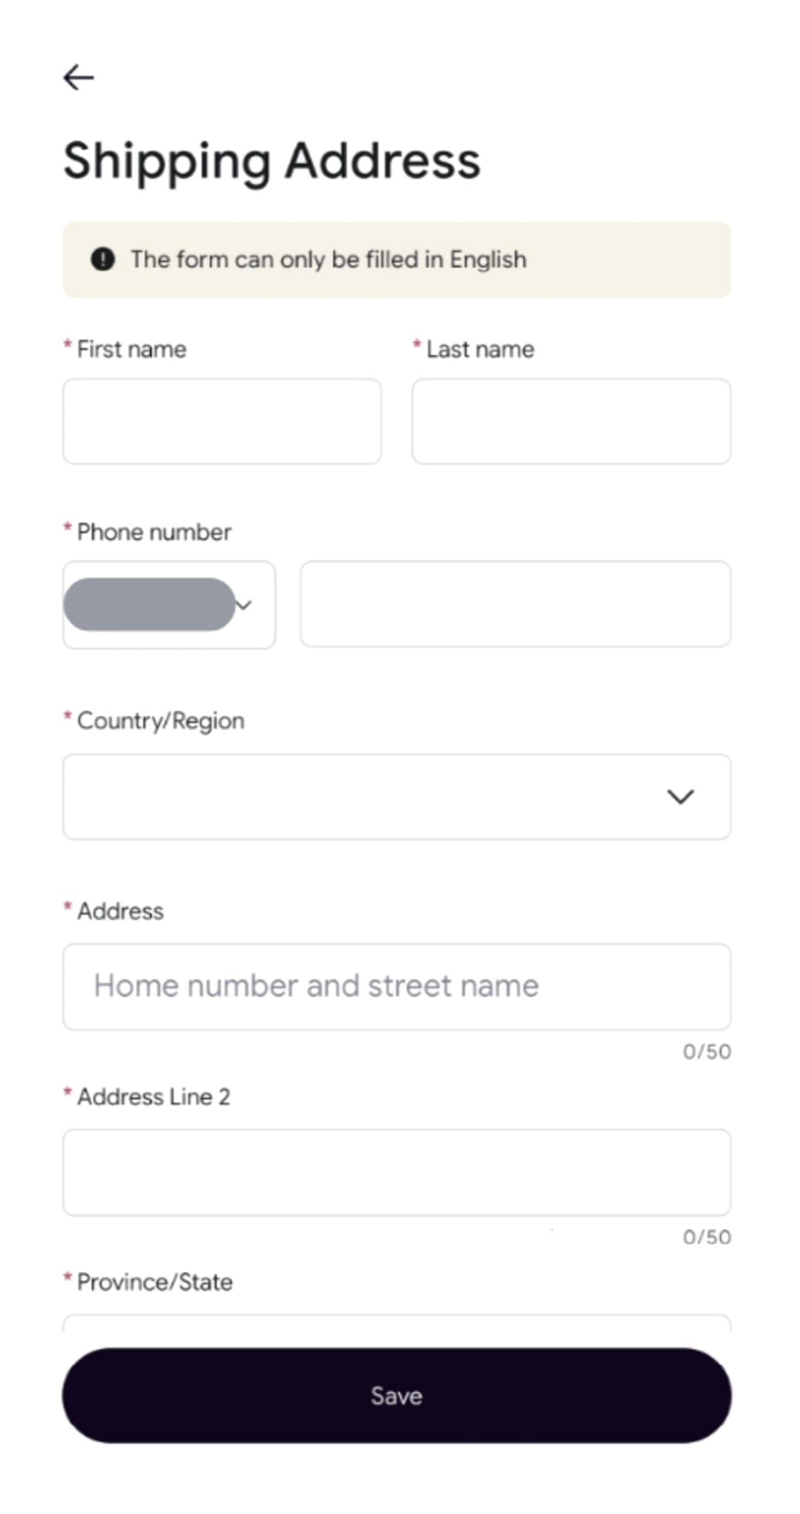Viewport: 800px width, 1514px height.
Task: Click the small chevron beside the phone code
Action: tap(244, 605)
